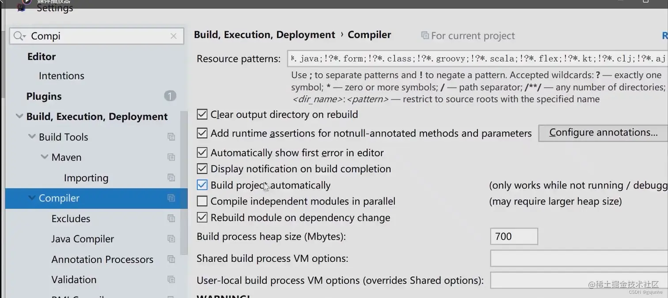Screen dimensions: 668x298
Task: Uncheck Clear output directory on rebuild
Action: (202, 114)
